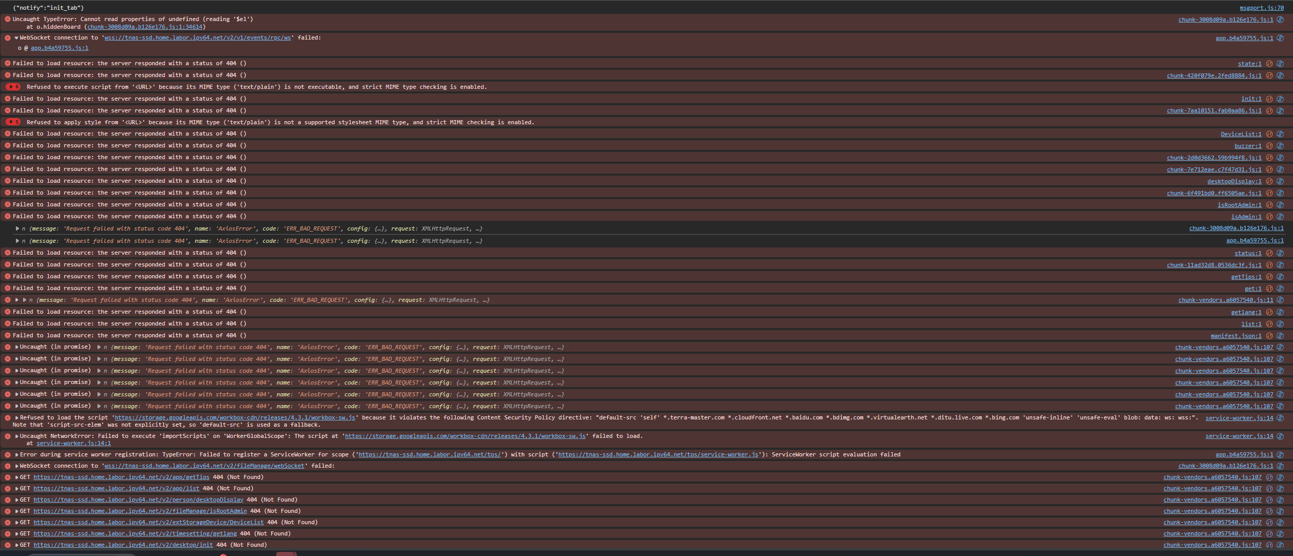Open network request icon beside DeviceList:1

(1269, 134)
